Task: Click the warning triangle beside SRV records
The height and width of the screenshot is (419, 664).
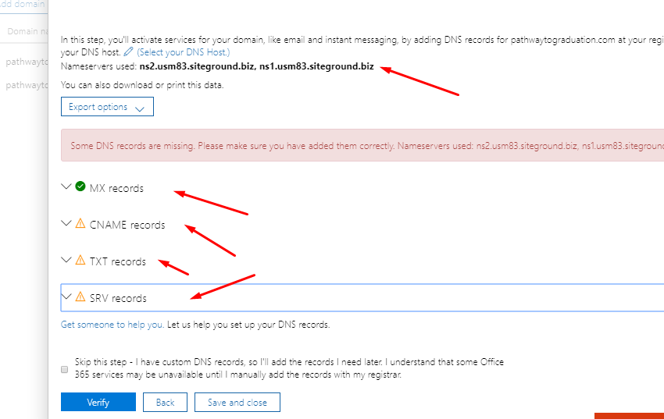Action: [80, 296]
